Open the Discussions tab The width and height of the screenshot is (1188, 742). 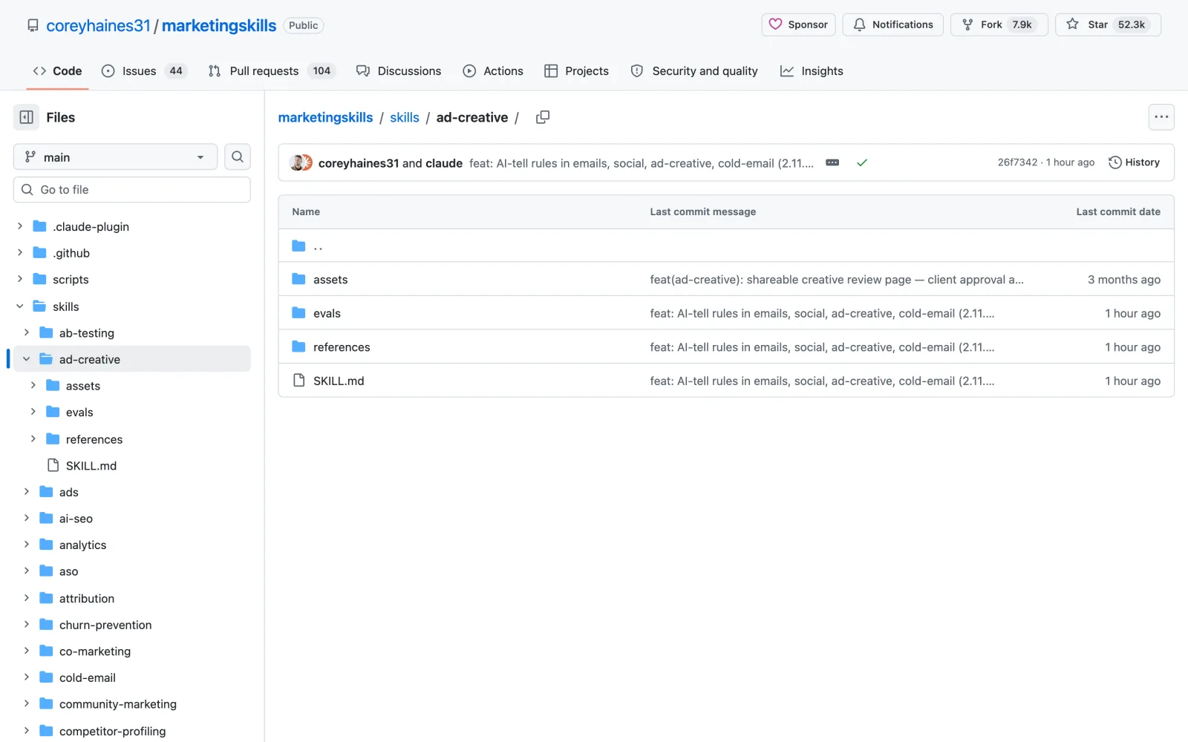coord(399,70)
